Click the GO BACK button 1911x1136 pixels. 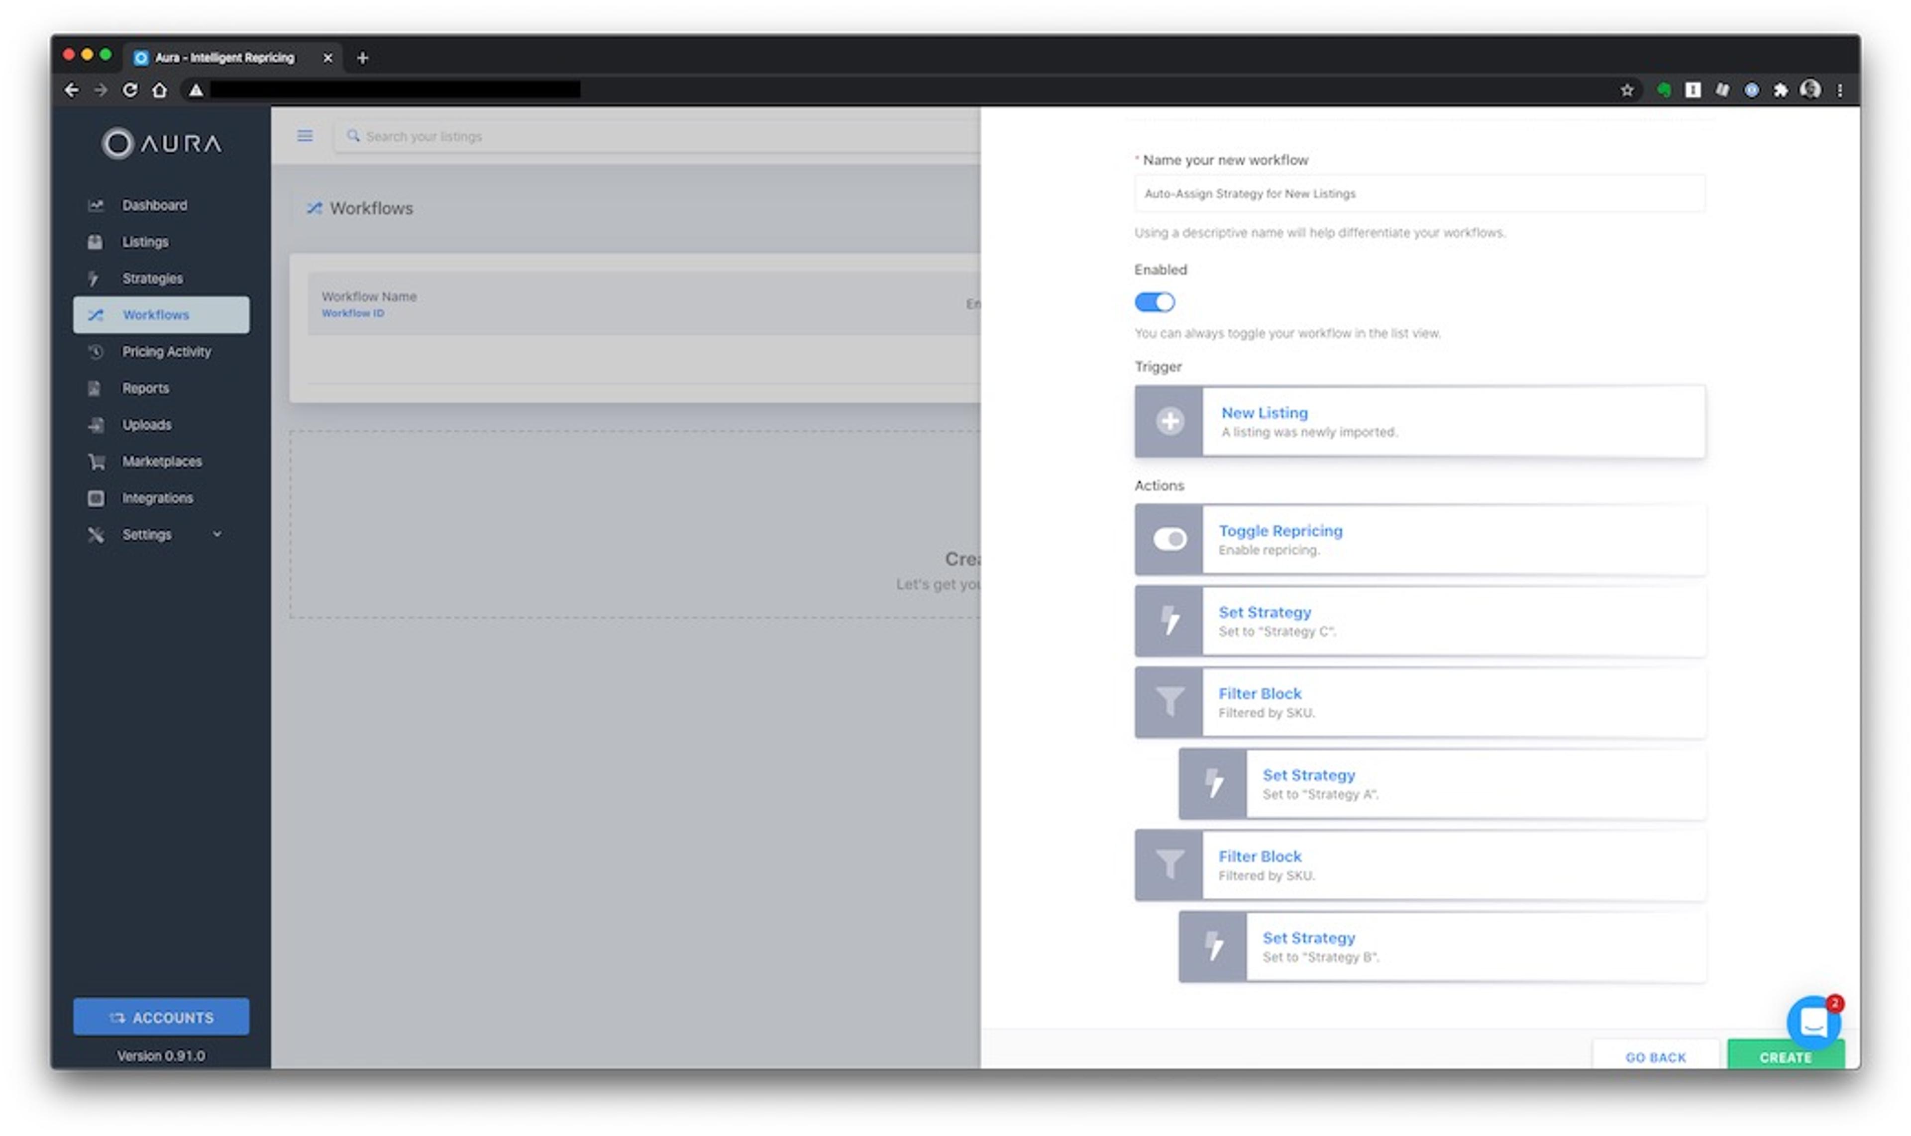click(x=1655, y=1057)
